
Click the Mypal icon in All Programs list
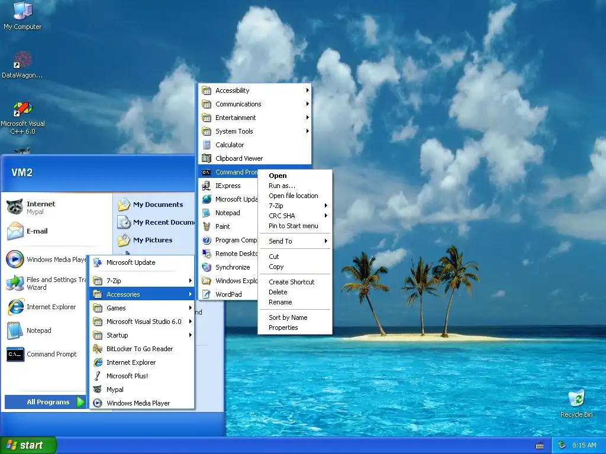pyautogui.click(x=98, y=390)
